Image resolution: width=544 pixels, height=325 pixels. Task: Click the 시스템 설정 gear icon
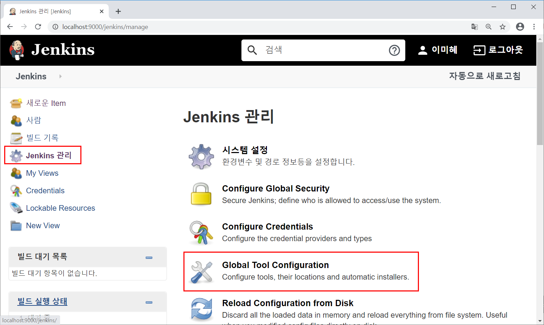pos(201,157)
